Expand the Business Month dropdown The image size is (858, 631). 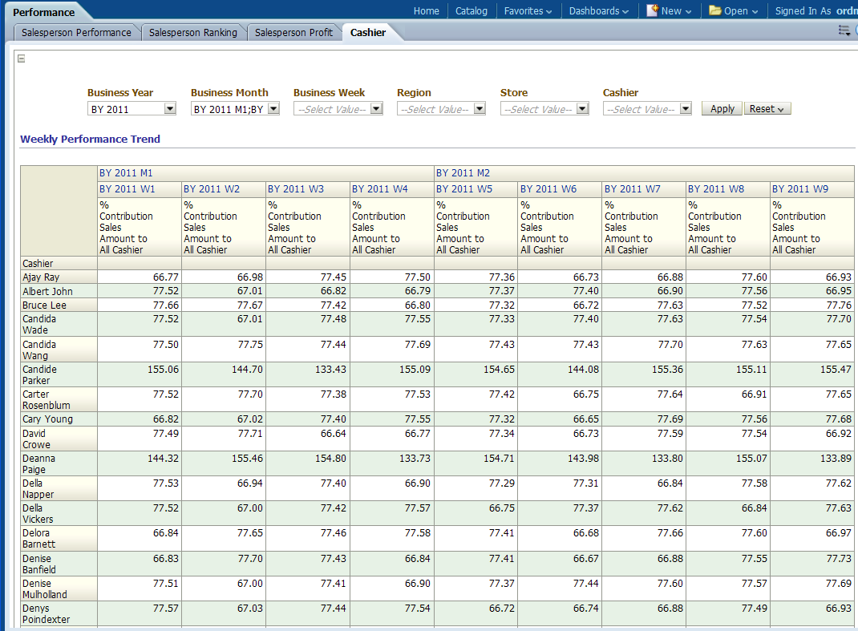pos(273,109)
